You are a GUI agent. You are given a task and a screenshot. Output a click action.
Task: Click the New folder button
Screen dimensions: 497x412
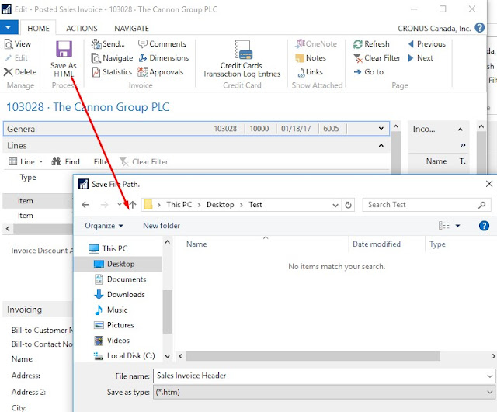pos(162,226)
